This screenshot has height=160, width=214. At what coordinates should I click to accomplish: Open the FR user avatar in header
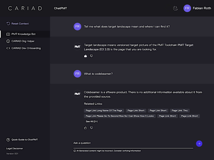tap(187, 8)
